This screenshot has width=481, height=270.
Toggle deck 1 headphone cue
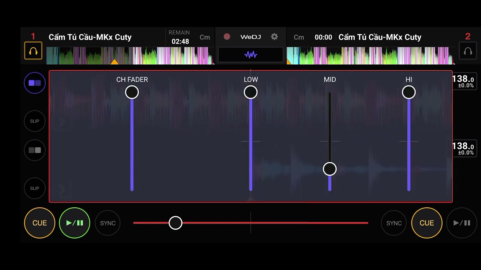pos(33,51)
